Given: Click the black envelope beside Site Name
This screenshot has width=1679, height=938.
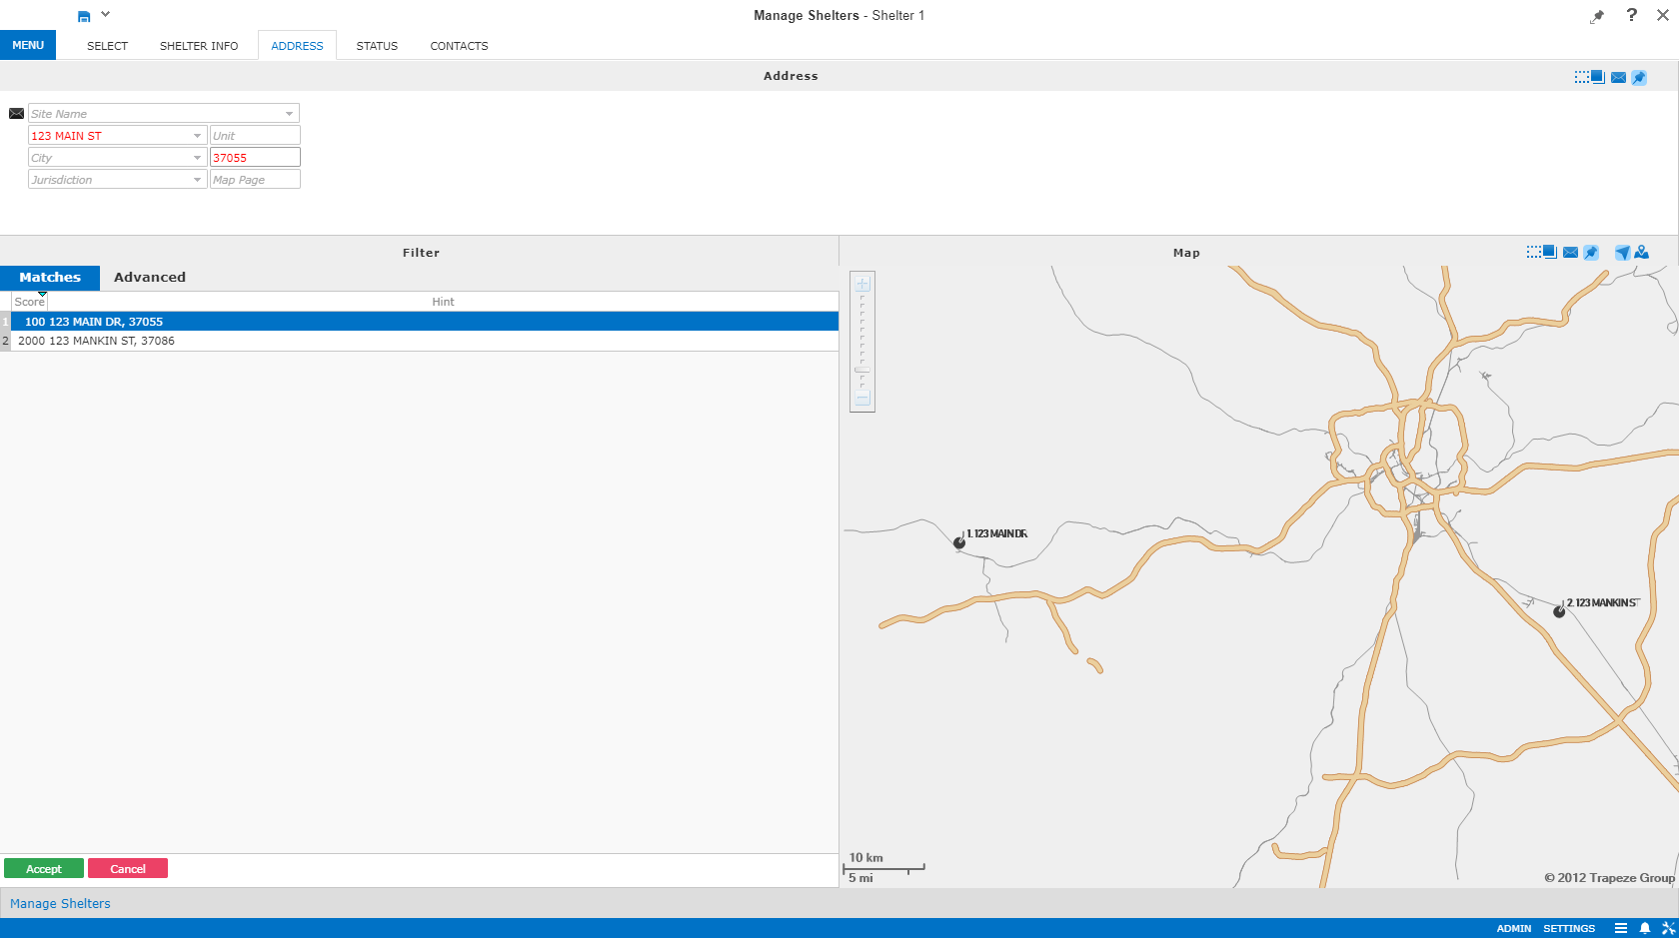Looking at the screenshot, I should (x=16, y=114).
